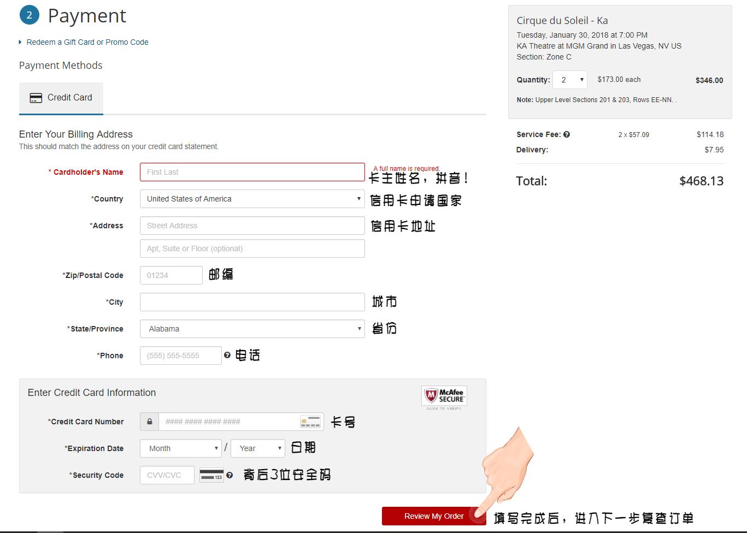
Task: Select the Credit Card payment tab
Action: point(61,98)
